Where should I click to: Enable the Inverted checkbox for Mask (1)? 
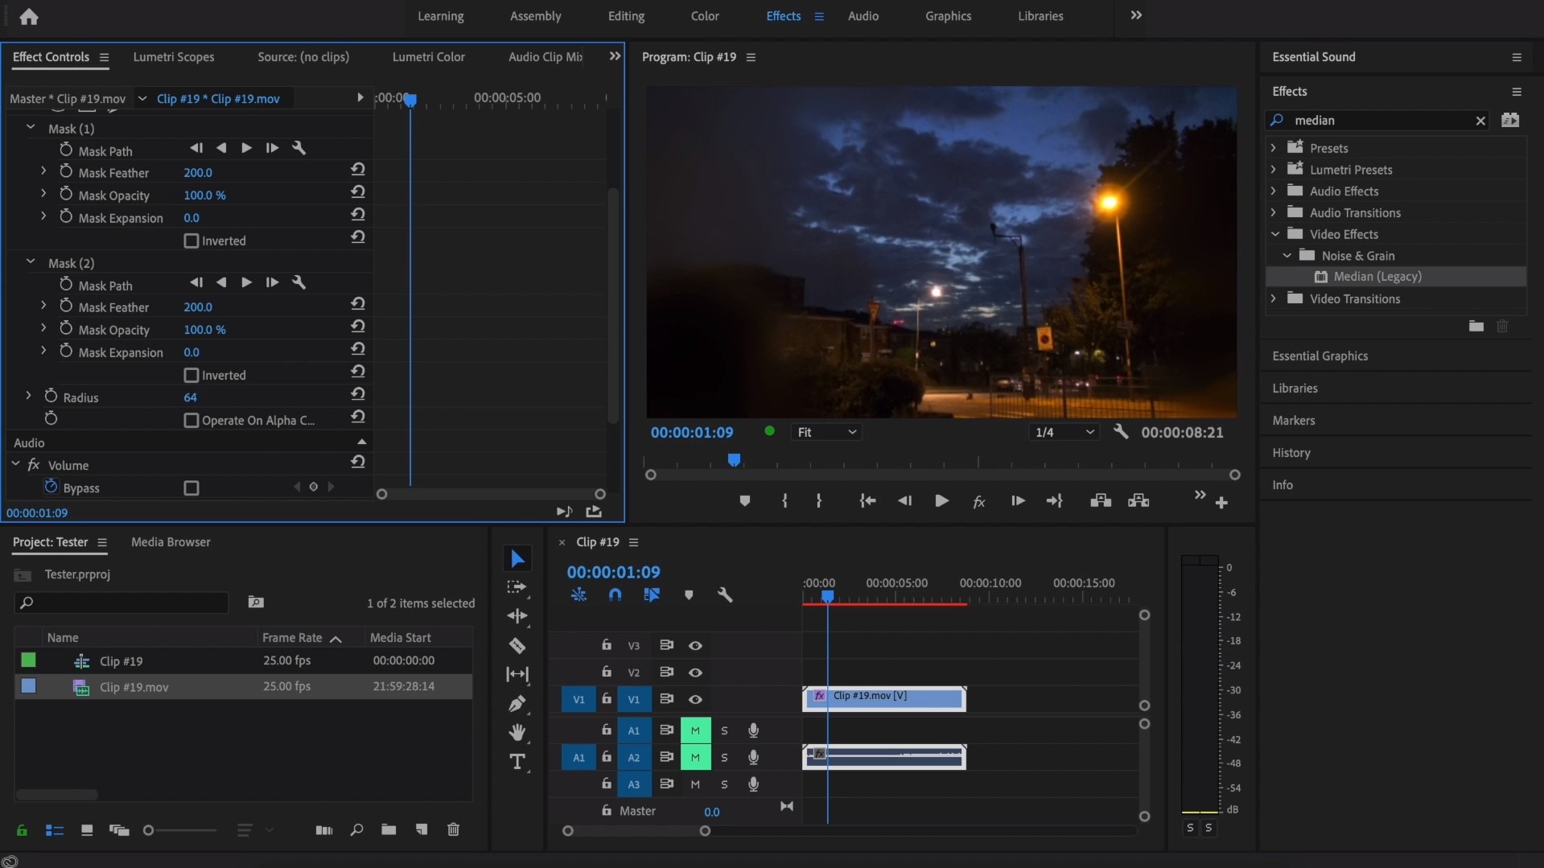point(191,241)
